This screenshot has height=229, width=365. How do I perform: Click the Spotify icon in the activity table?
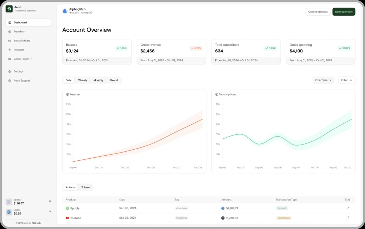(x=67, y=208)
